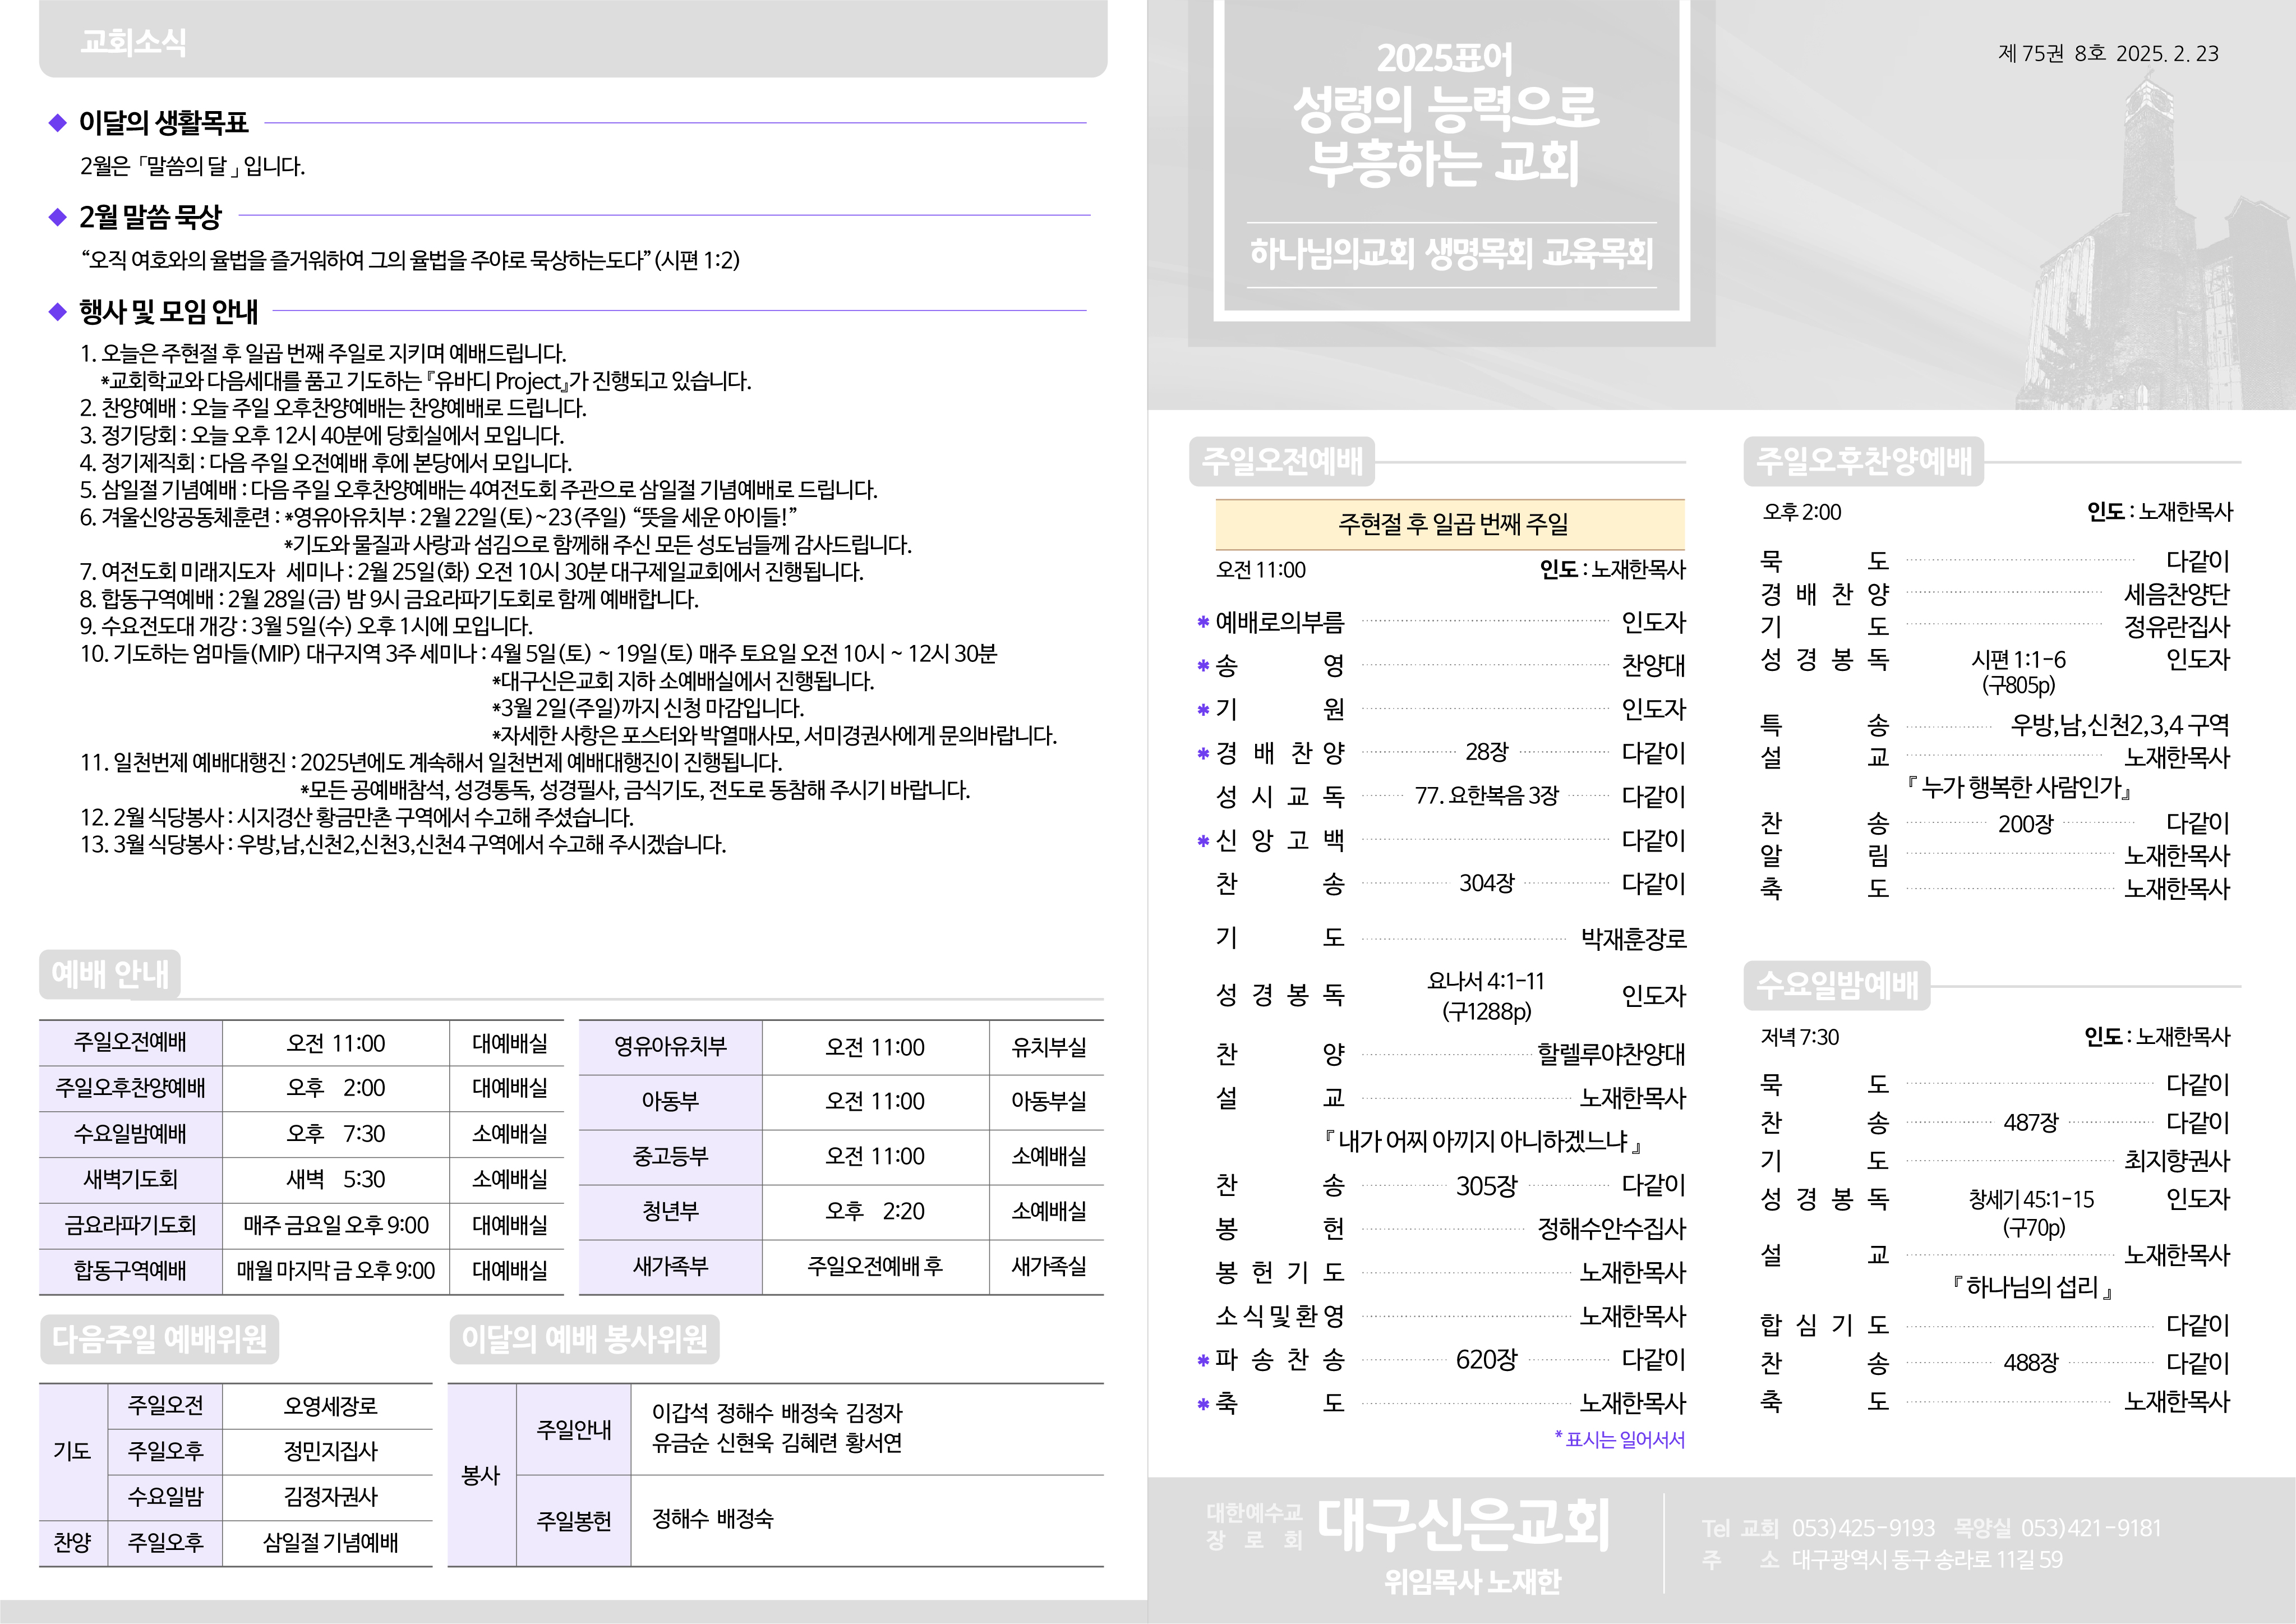Select the 수요일밤예배 section heading

point(1837,985)
